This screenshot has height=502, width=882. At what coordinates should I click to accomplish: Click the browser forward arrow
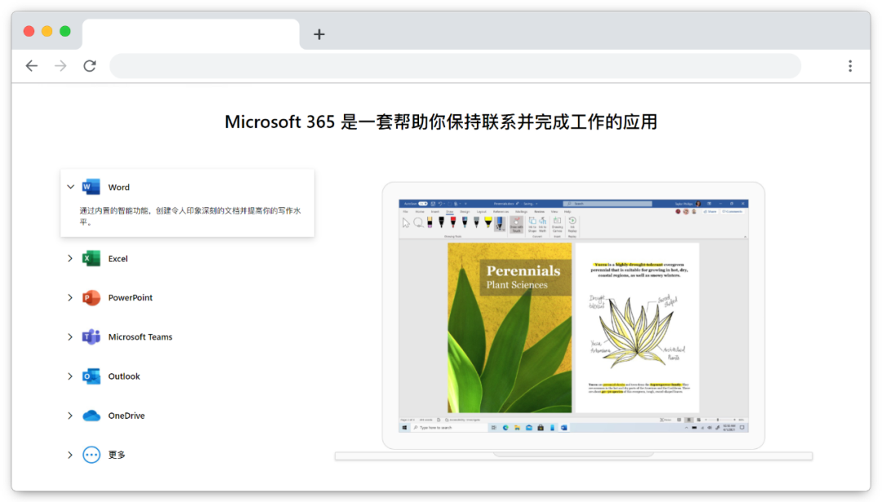[x=60, y=66]
